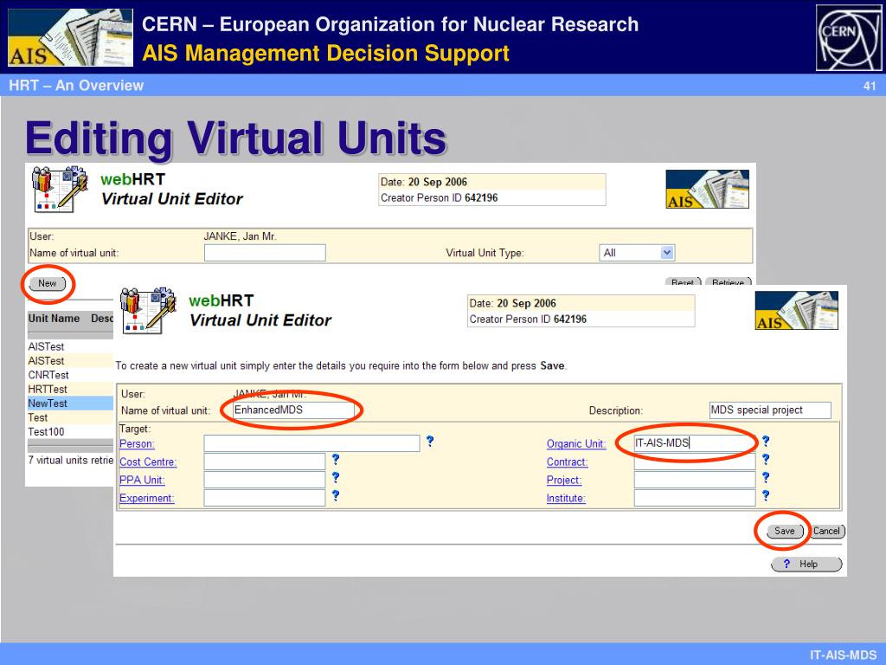Screen dimensions: 886x665
Task: Open the Cost Centre link
Action: pyautogui.click(x=148, y=462)
